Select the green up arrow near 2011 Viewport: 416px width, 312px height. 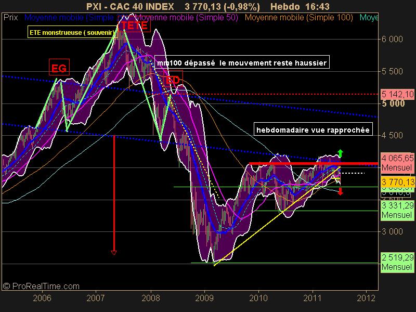coord(341,153)
